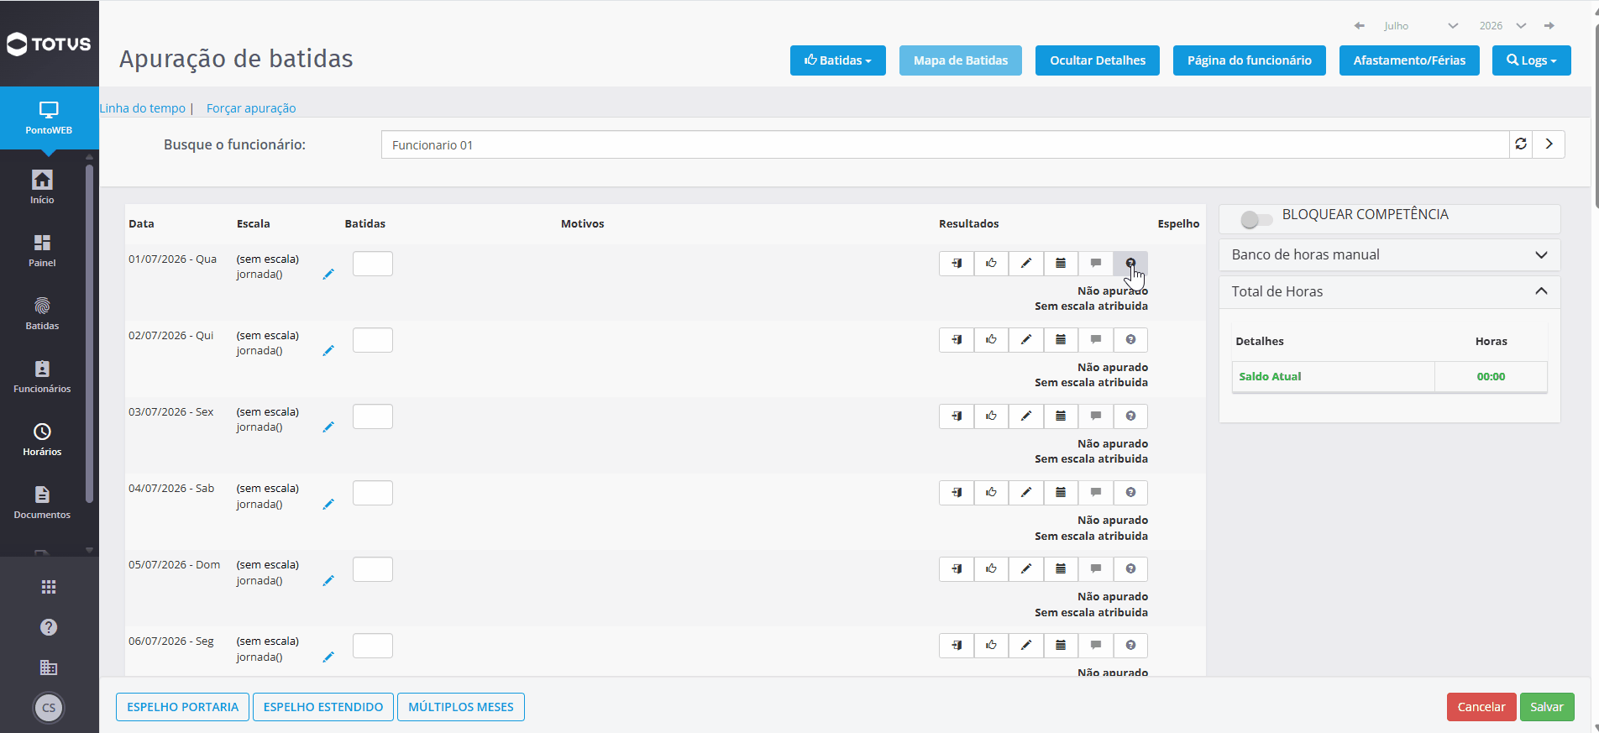The width and height of the screenshot is (1599, 733).
Task: Open Página do funcionário
Action: [1250, 60]
